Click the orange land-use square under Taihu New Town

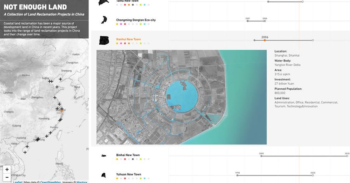pos(129,5)
